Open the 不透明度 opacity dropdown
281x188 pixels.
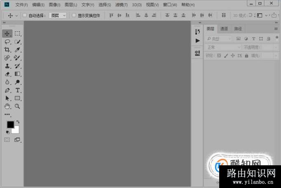275,48
